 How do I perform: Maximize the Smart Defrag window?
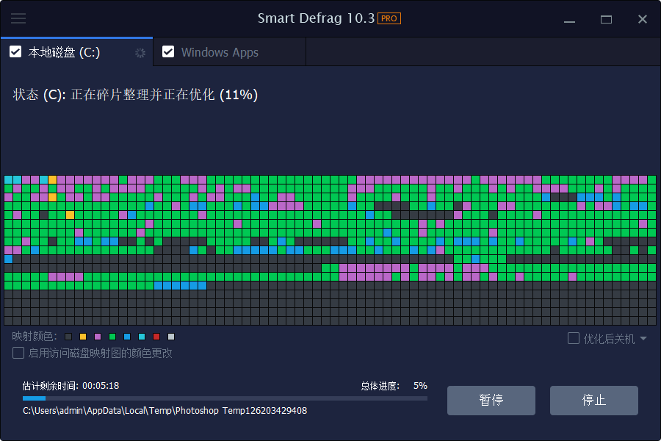(606, 19)
